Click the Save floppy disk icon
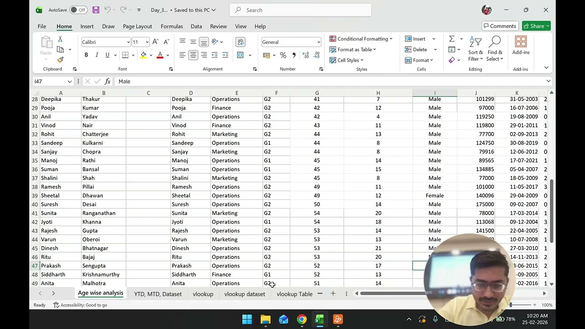The width and height of the screenshot is (585, 329). 96,10
